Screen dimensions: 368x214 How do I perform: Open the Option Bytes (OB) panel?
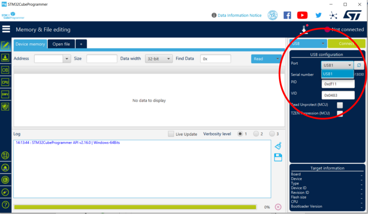5,70
